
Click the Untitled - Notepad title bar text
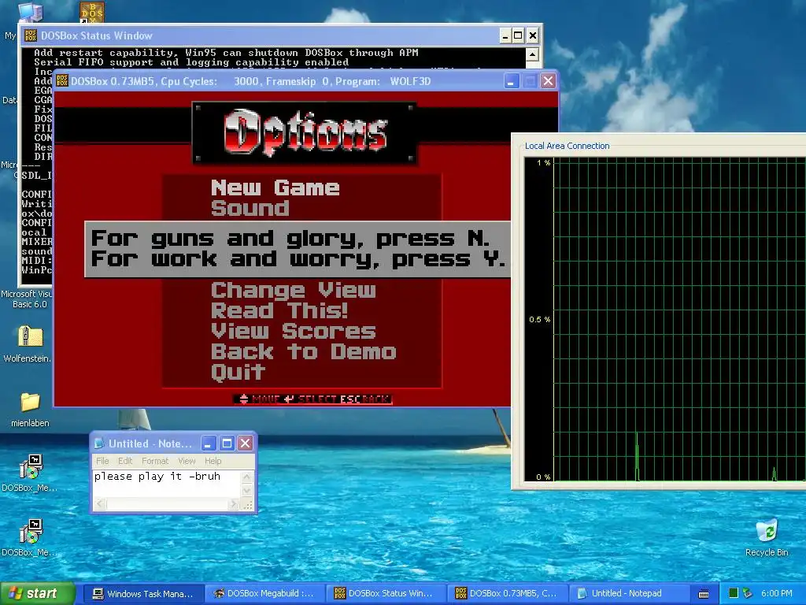point(150,444)
